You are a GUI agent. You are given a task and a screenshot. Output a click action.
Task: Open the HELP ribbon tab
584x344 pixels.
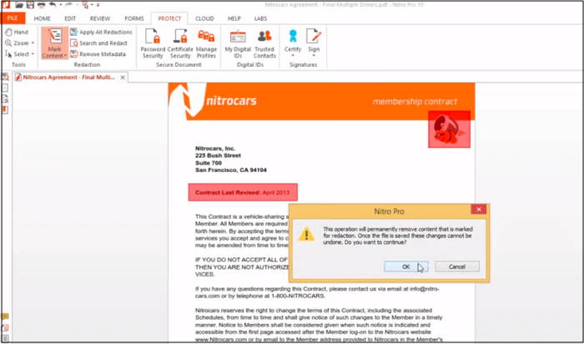tap(234, 18)
